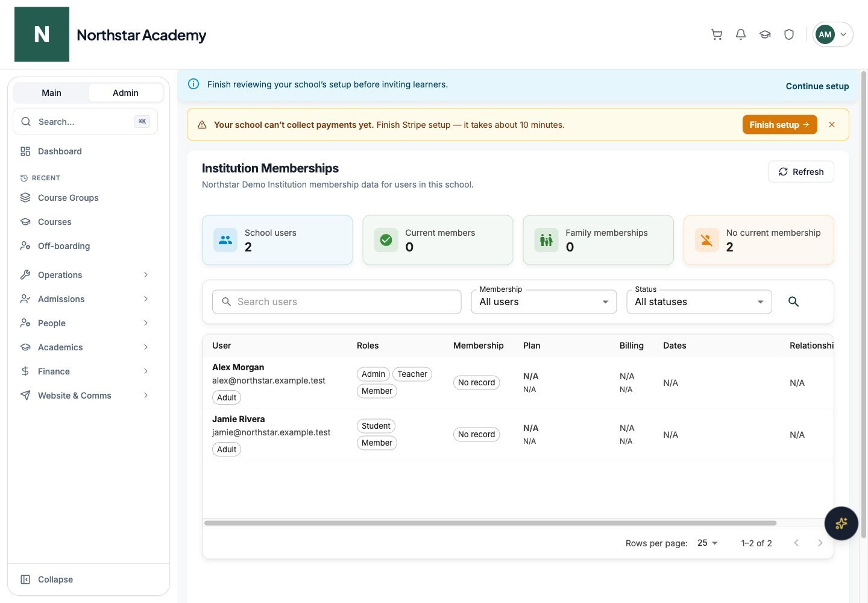Viewport: 868px width, 603px height.
Task: Open the Status All statuses dropdown
Action: 699,301
